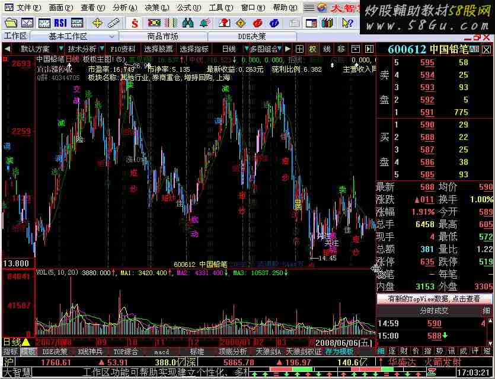The image size is (495, 379).
Task: Select the TOP综合 indicator tab
Action: (x=126, y=351)
